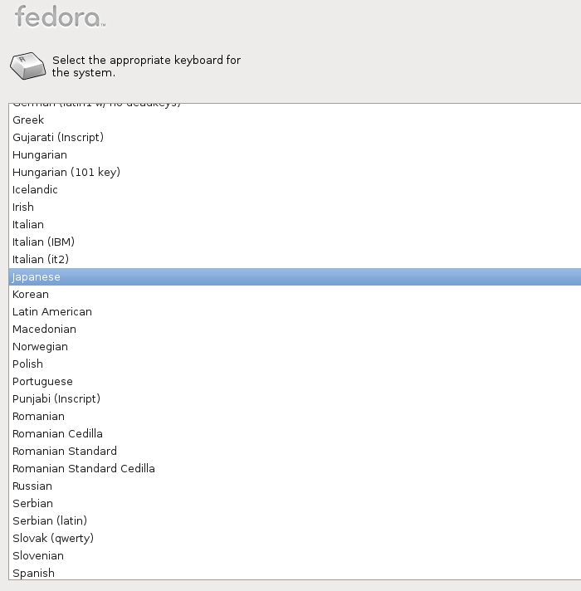
Task: Select Punjabi (Inscript) keyboard
Action: [295, 398]
